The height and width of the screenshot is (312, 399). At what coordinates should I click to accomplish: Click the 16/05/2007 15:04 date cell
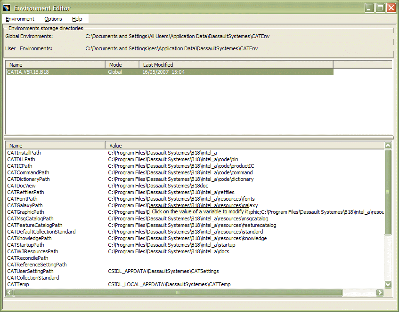pyautogui.click(x=163, y=72)
